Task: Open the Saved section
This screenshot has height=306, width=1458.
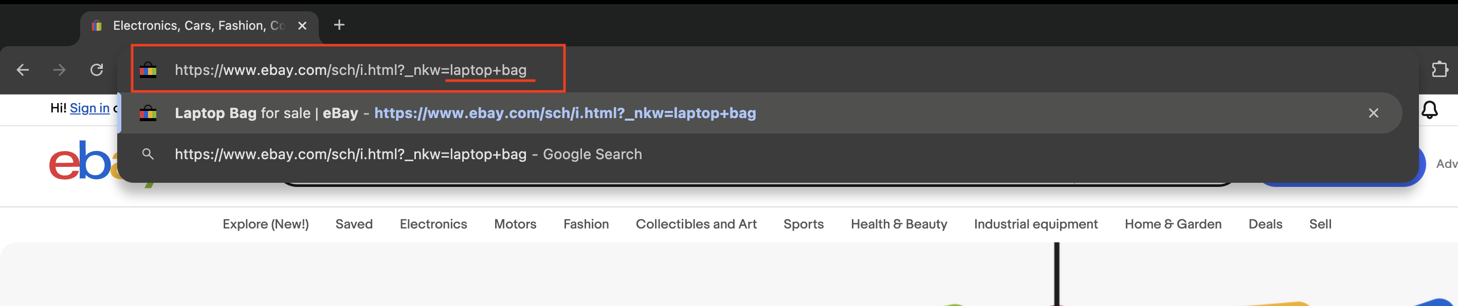Action: pos(354,224)
